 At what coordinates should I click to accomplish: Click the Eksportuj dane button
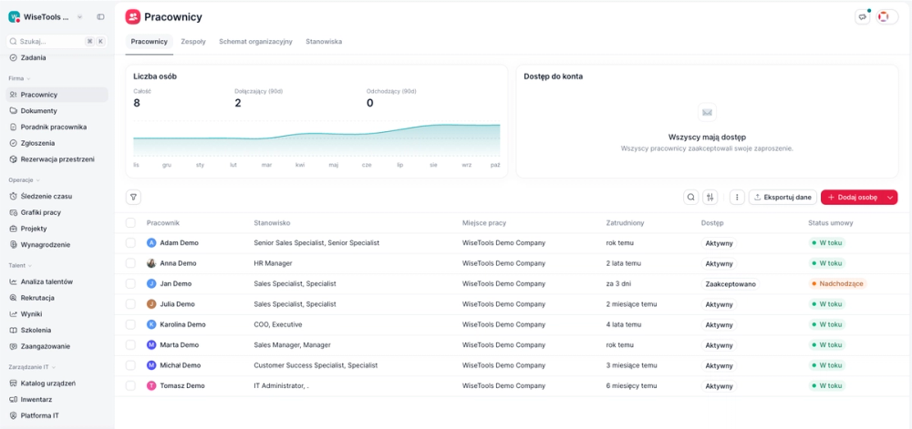[782, 198]
